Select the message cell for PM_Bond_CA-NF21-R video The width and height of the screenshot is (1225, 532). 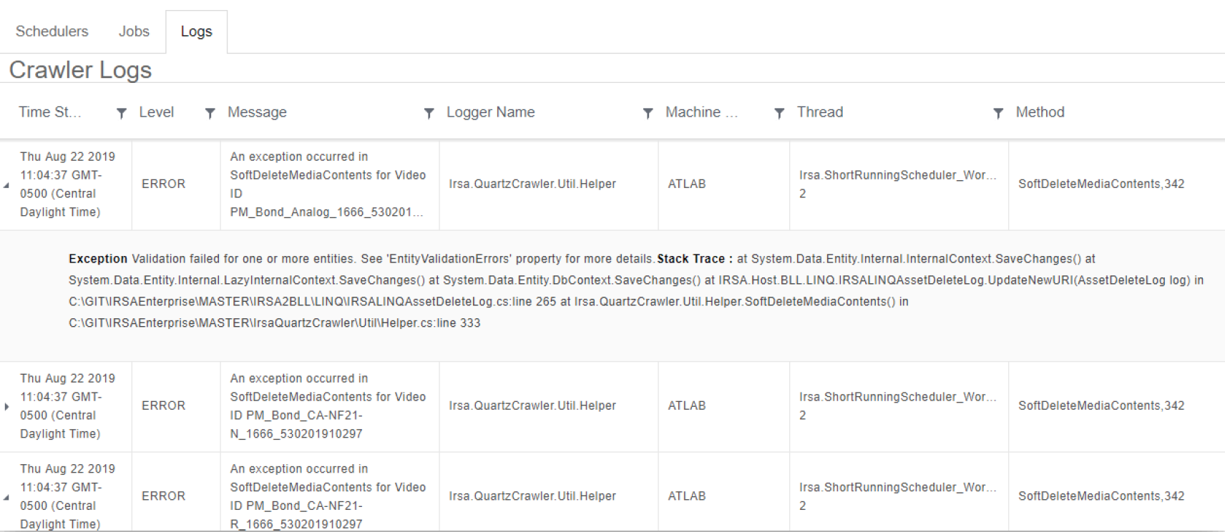pos(330,492)
